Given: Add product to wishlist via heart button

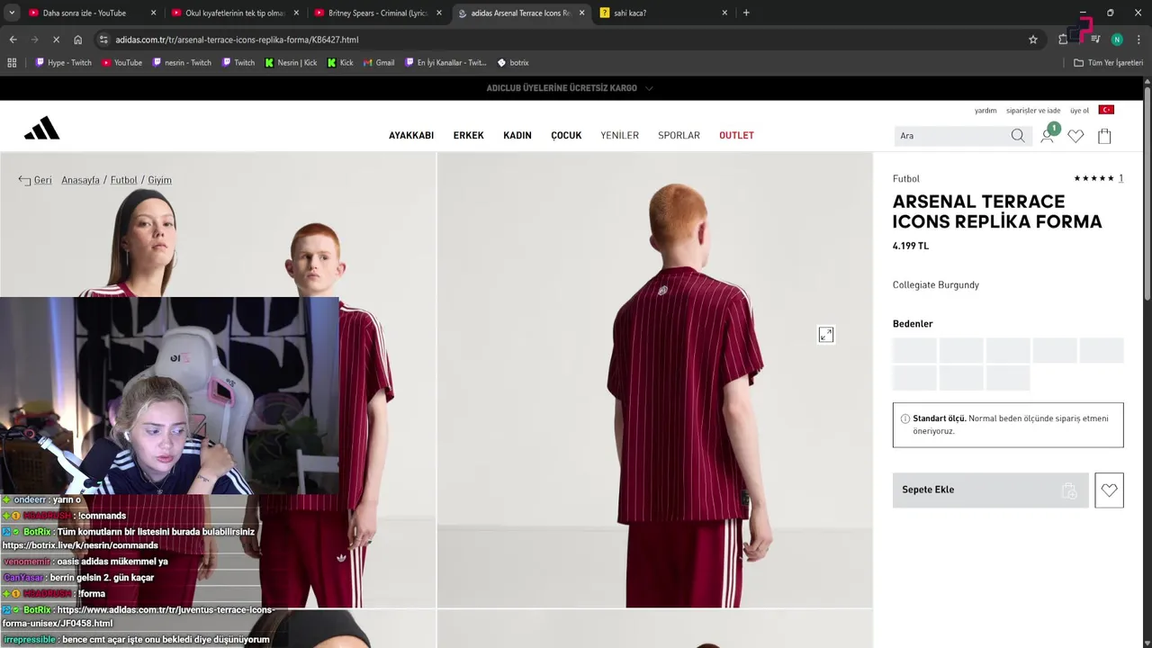Looking at the screenshot, I should pos(1109,490).
